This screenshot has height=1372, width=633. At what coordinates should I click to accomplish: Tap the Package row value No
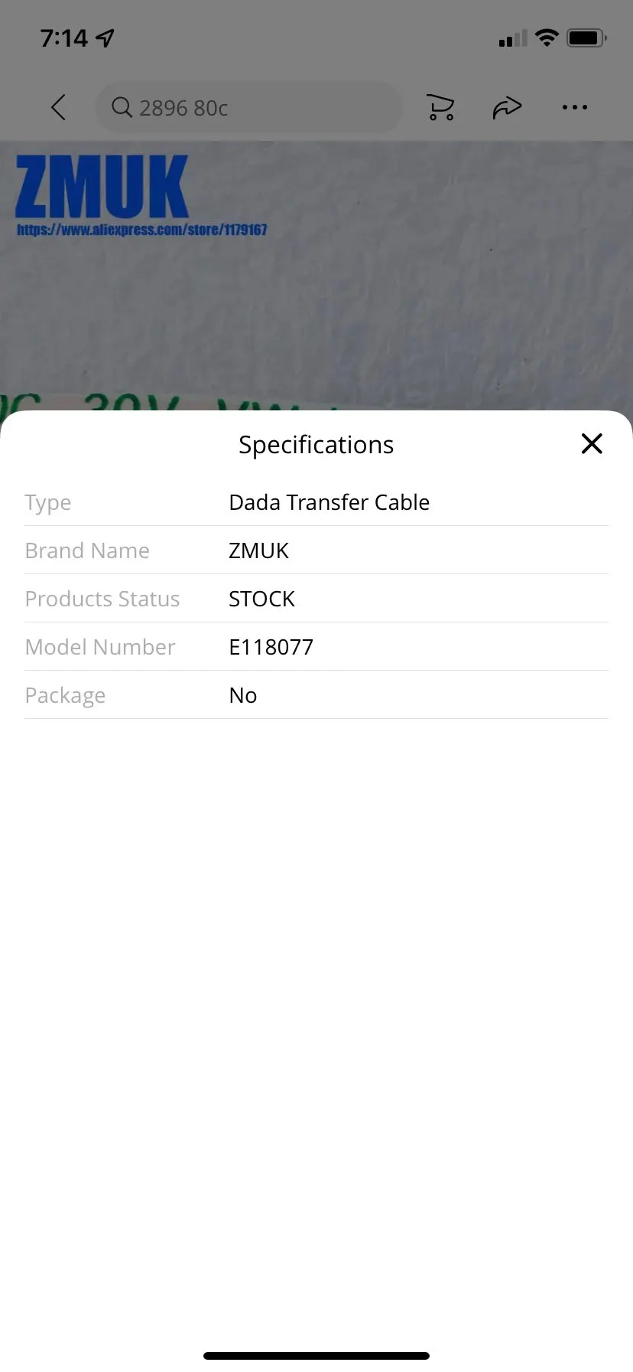pos(242,695)
